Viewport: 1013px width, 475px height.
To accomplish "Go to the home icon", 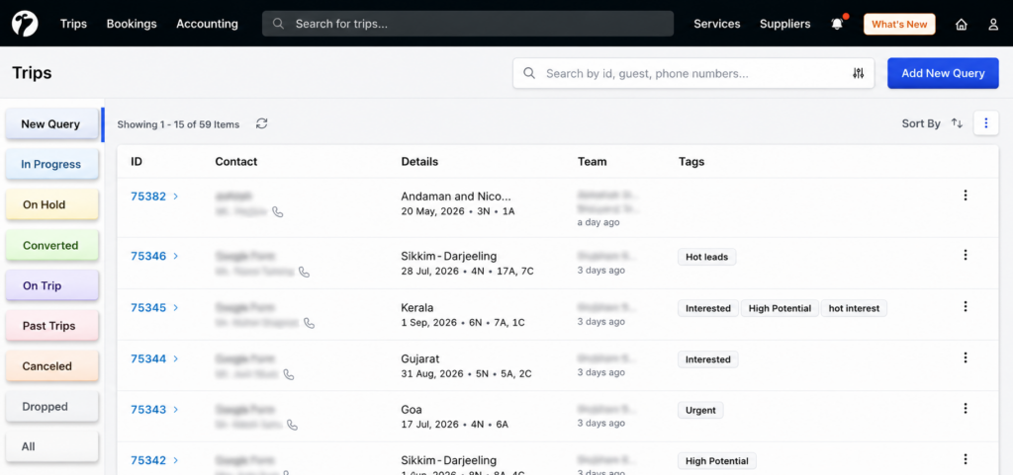I will (x=962, y=25).
